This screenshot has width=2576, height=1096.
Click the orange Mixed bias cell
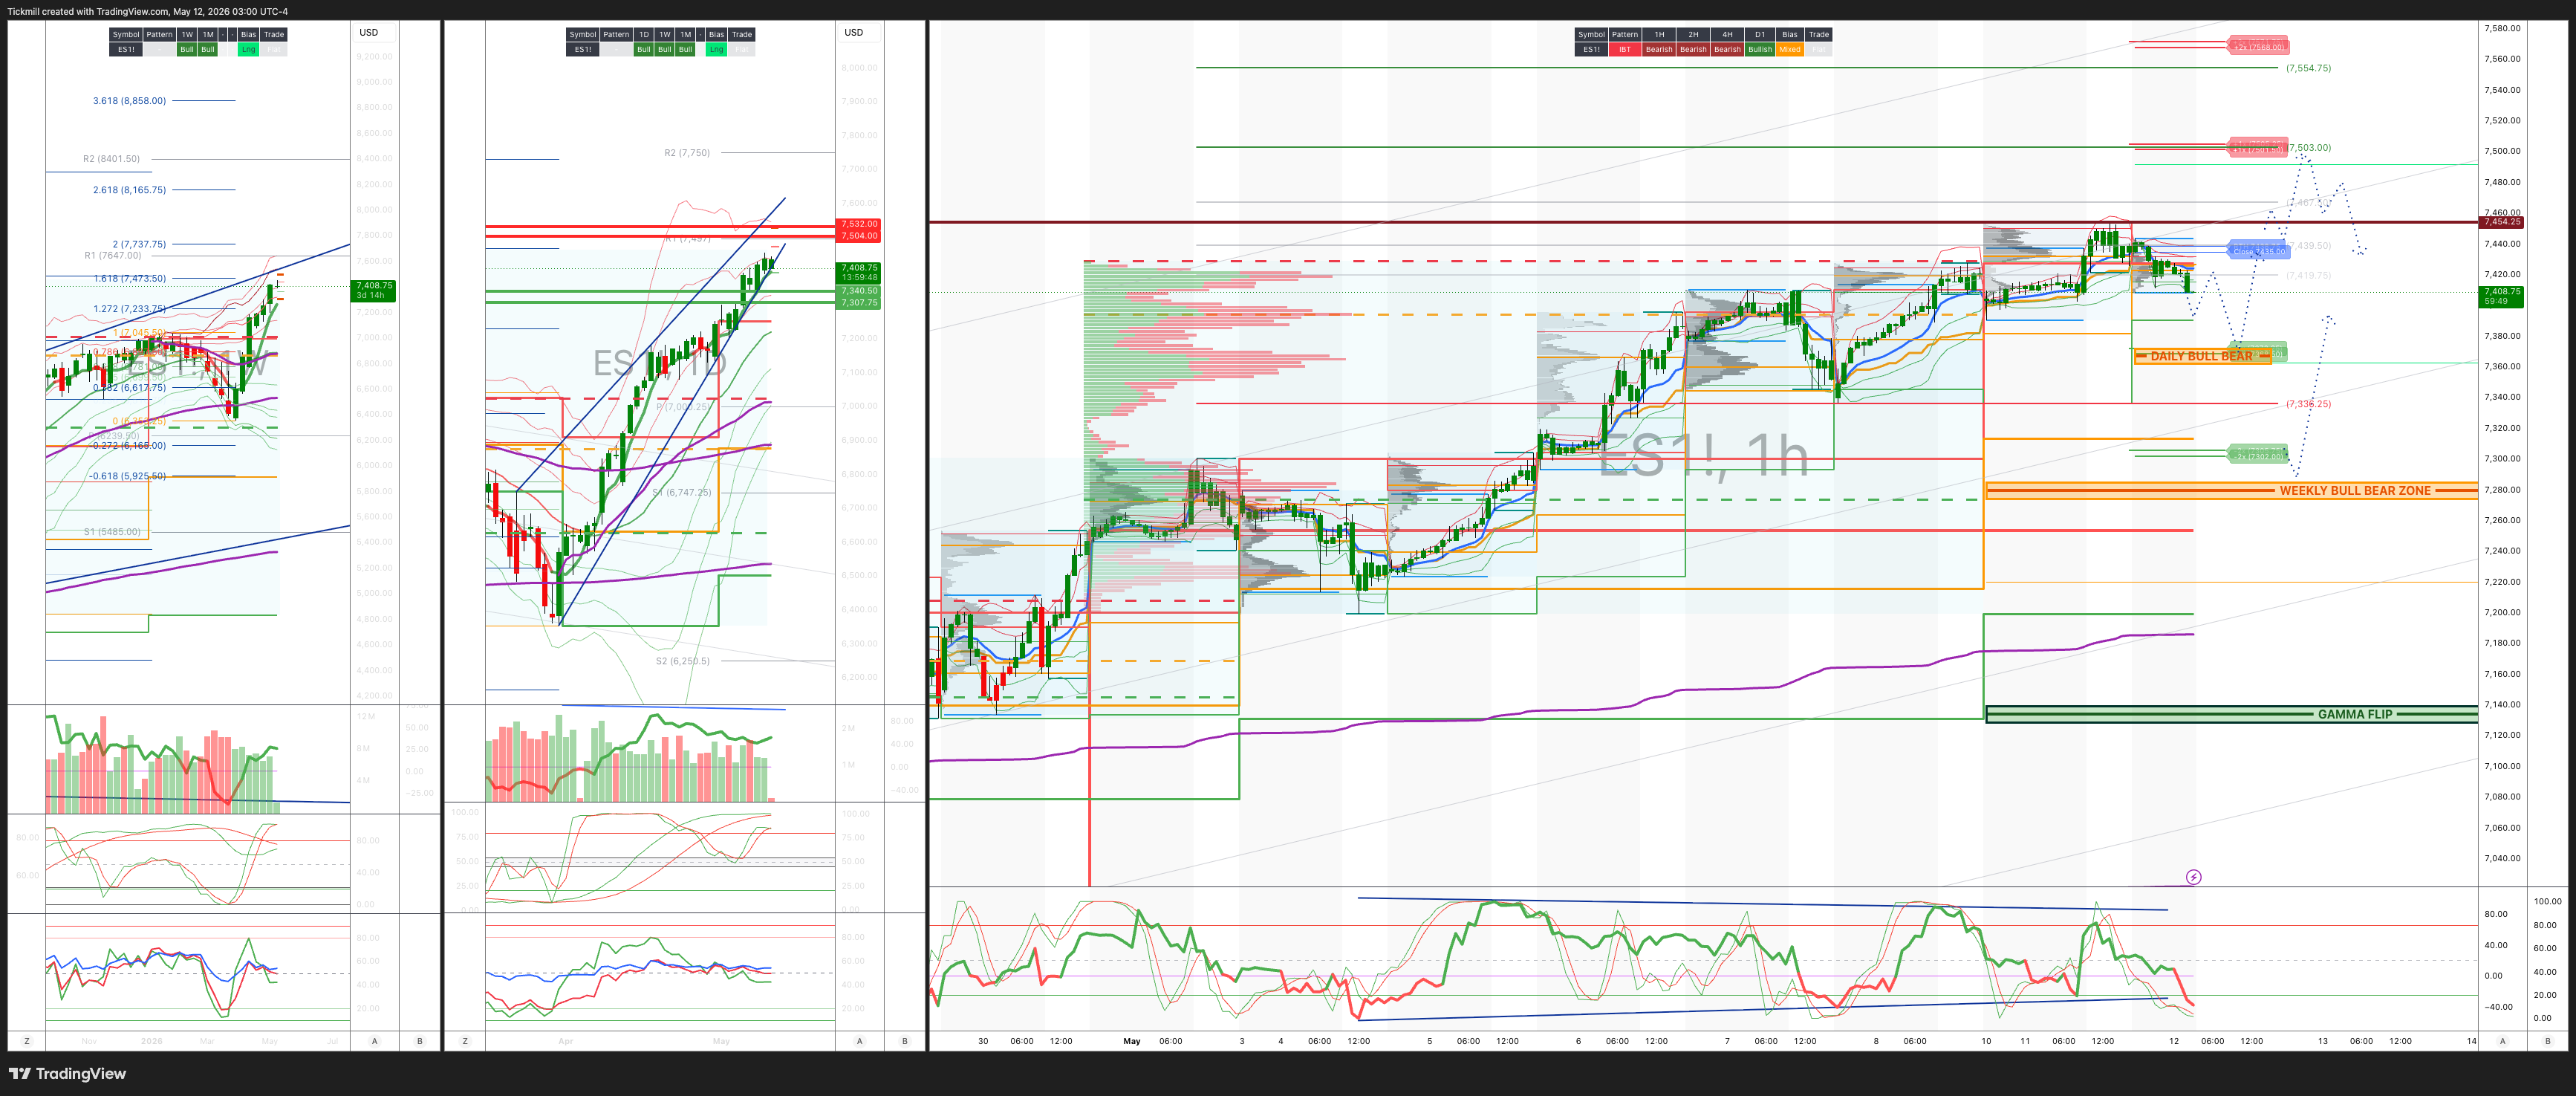click(1790, 49)
